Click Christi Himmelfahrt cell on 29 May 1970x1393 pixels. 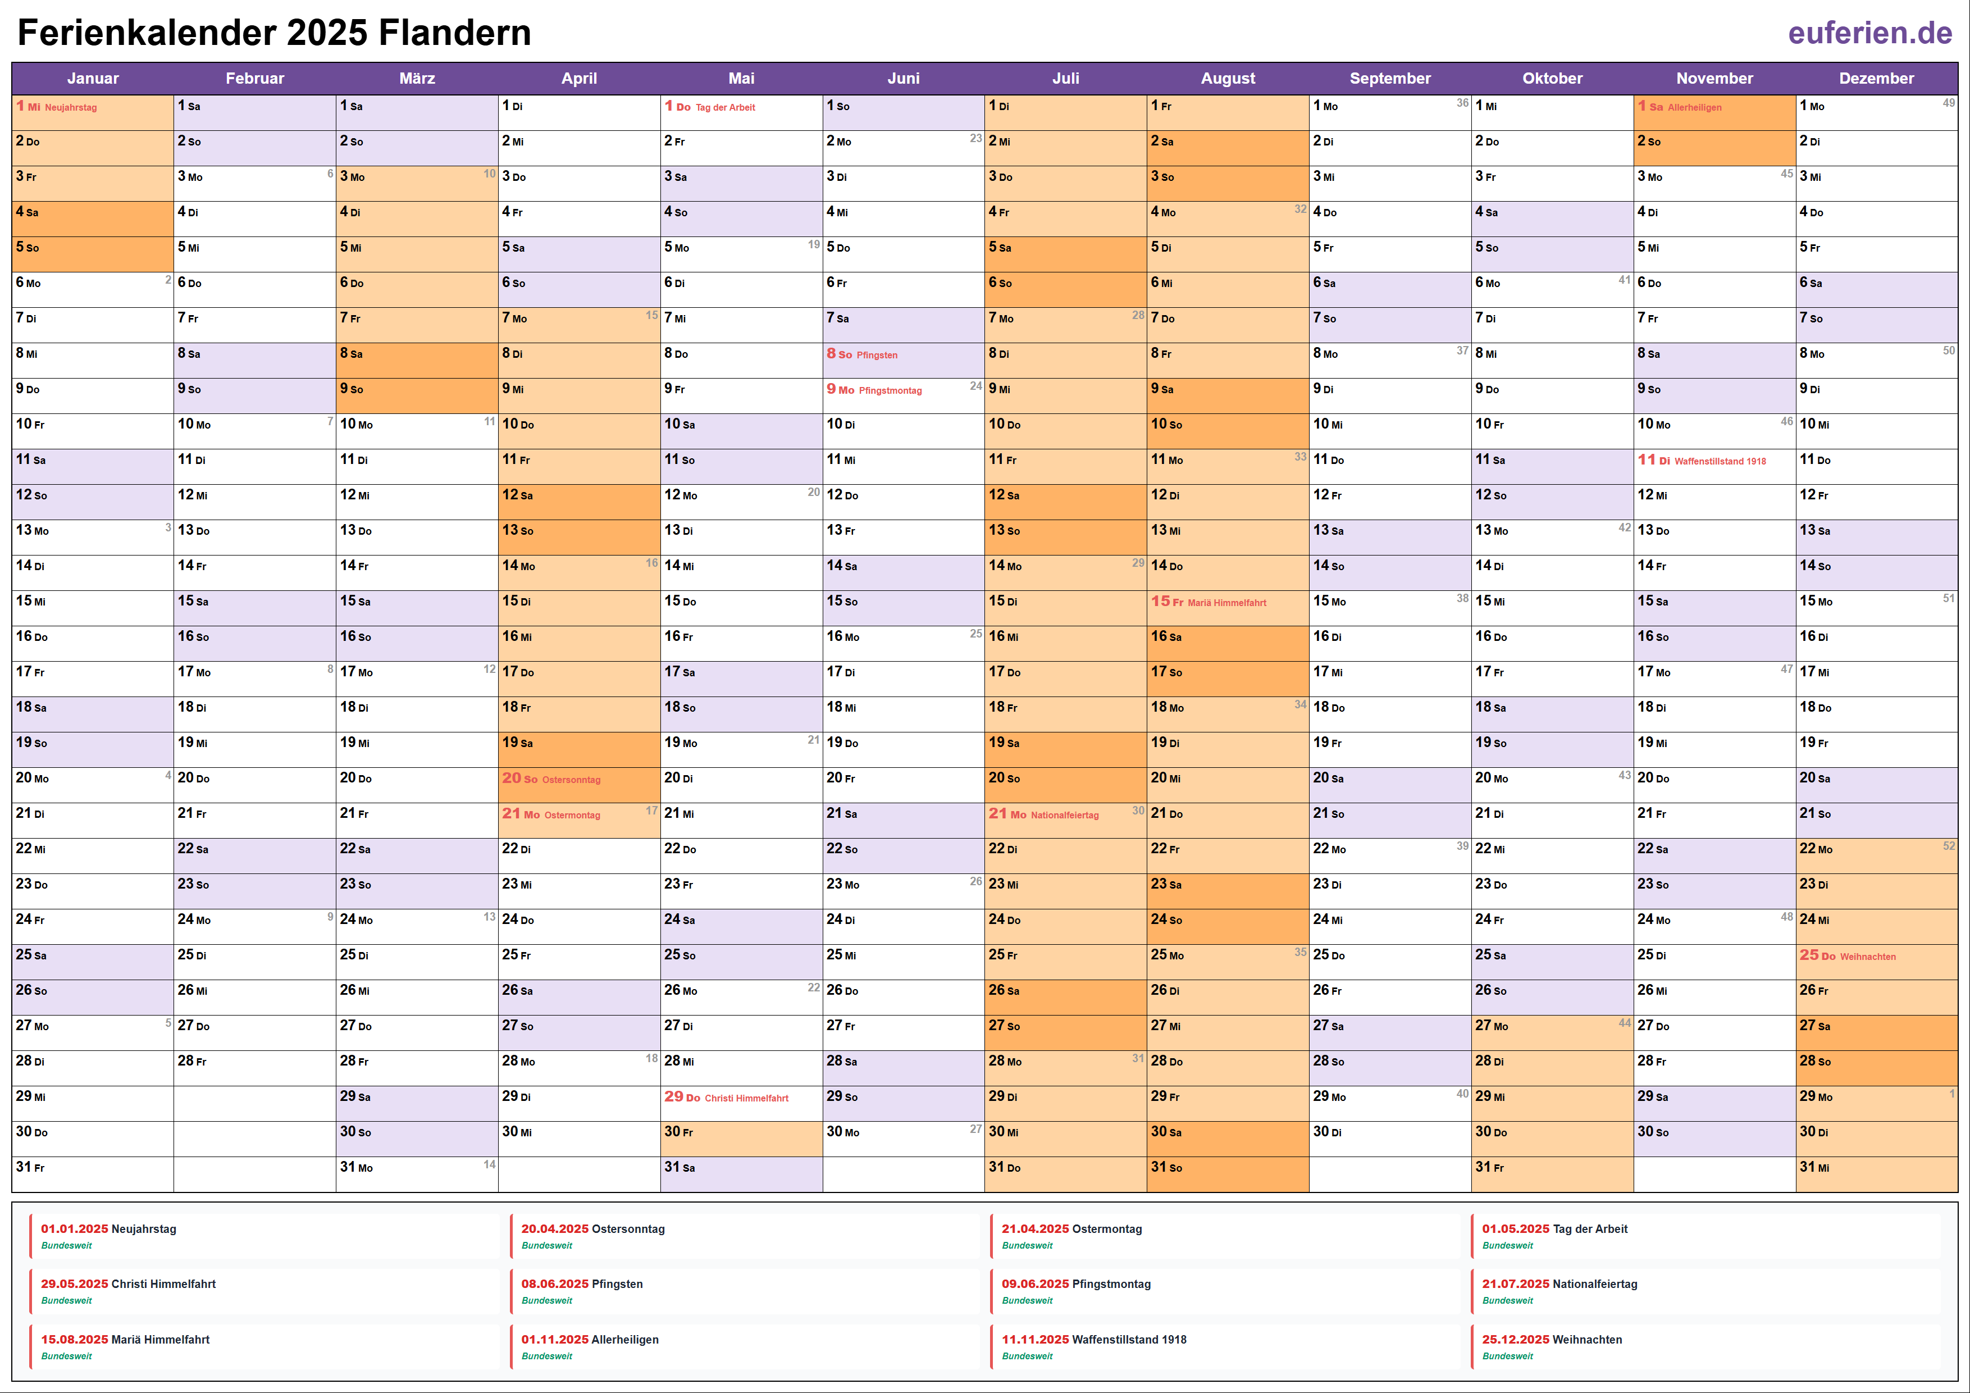741,1099
